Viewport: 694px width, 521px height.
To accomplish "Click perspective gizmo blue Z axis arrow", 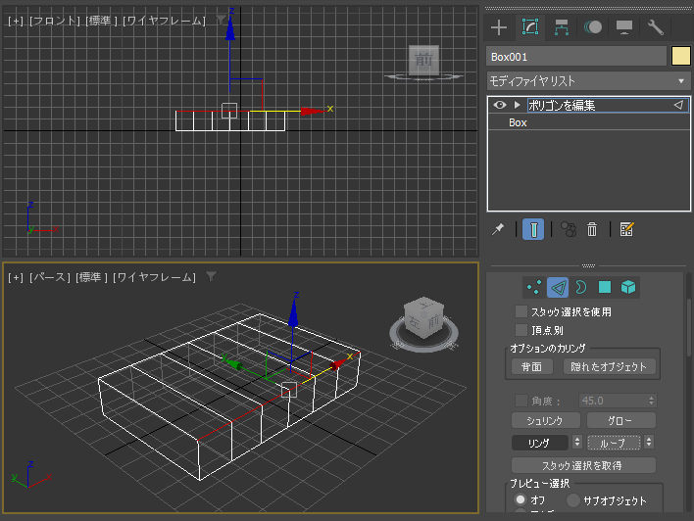I will click(293, 313).
